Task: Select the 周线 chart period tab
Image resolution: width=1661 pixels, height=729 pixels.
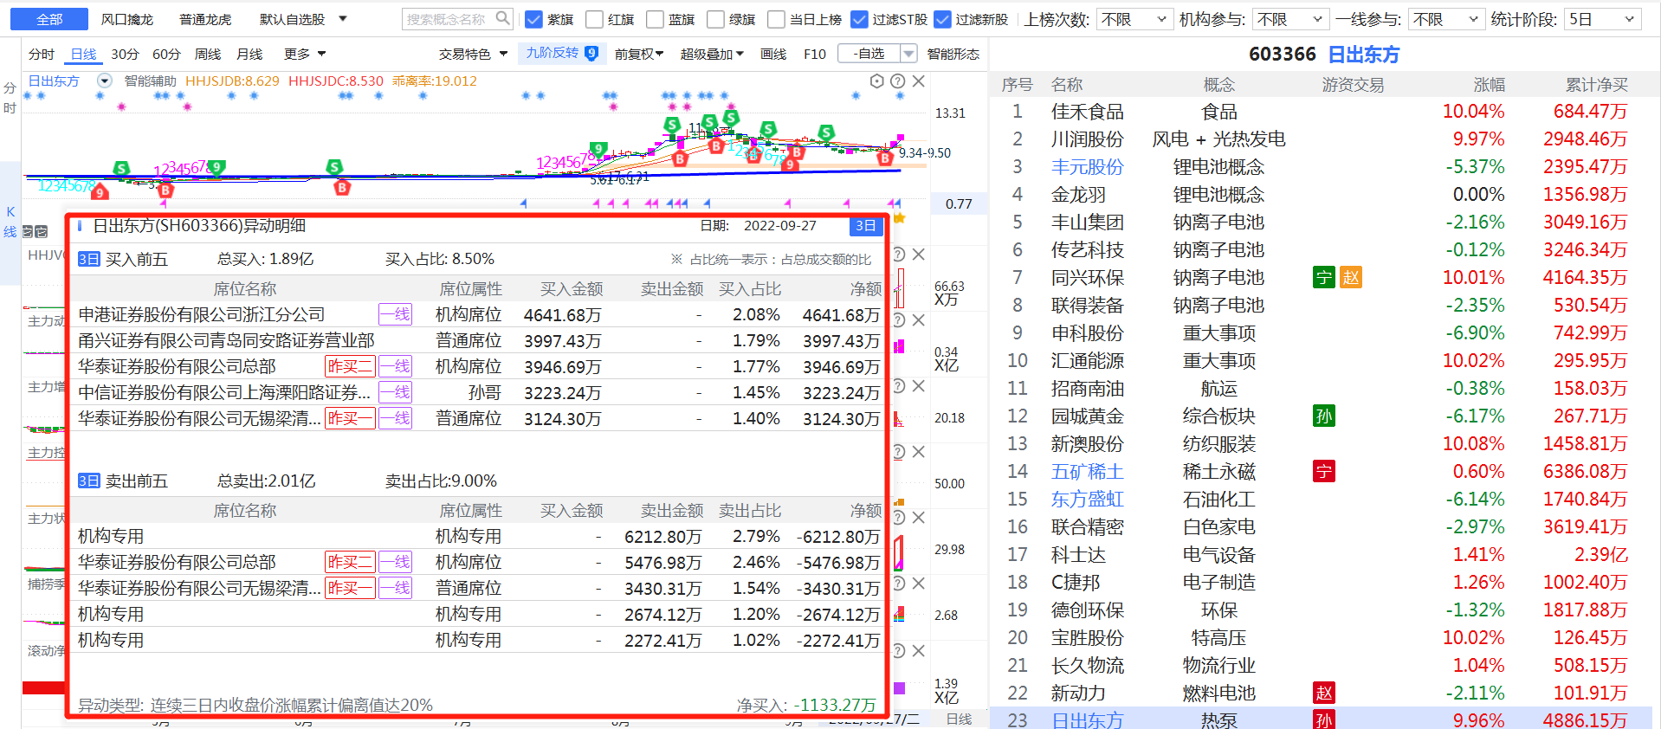Action: pyautogui.click(x=208, y=54)
